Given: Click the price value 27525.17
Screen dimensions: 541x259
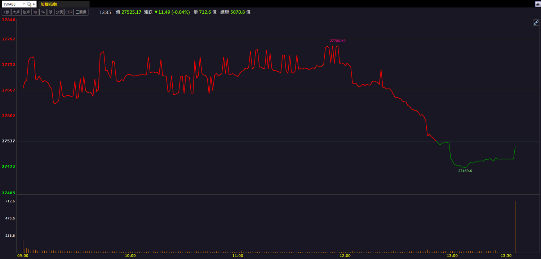Looking at the screenshot, I should pyautogui.click(x=131, y=12).
